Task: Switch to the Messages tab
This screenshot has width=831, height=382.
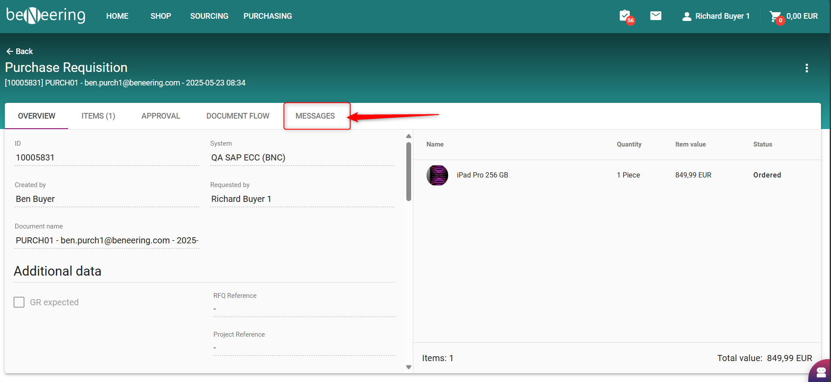Action: coord(315,116)
